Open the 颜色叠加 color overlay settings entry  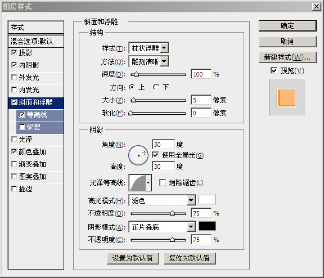click(33, 152)
